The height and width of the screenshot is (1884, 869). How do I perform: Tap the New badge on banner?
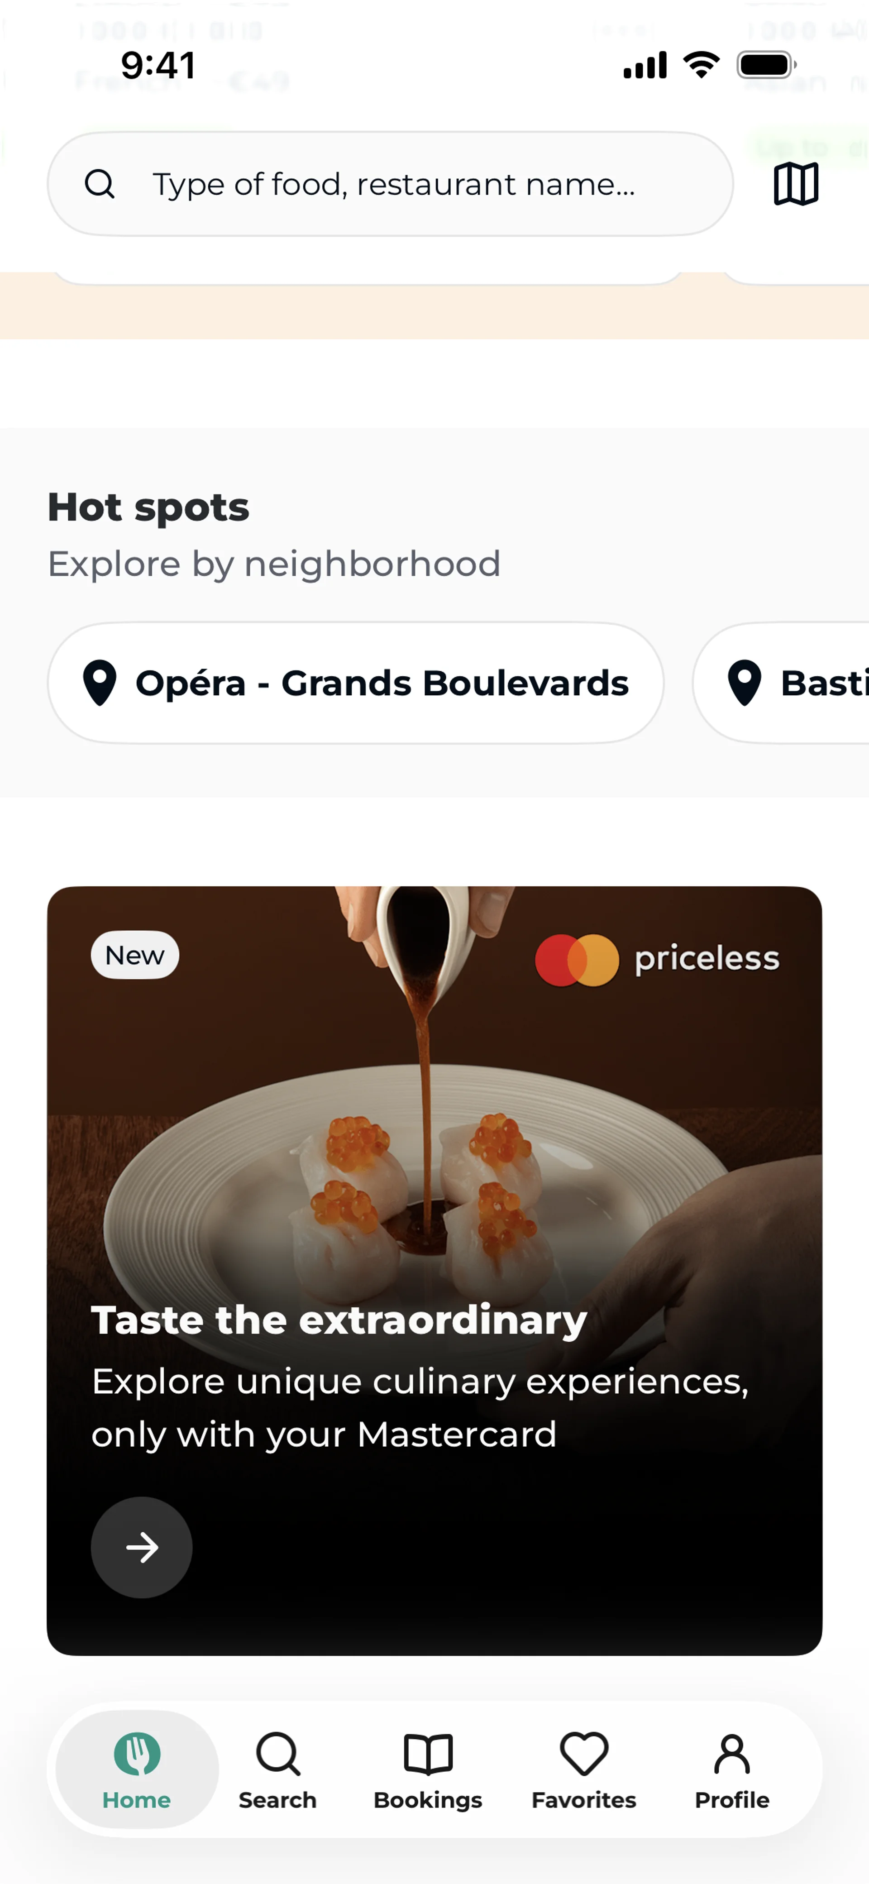click(134, 955)
